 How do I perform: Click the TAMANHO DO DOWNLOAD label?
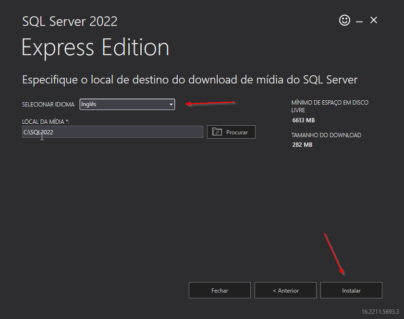click(326, 135)
